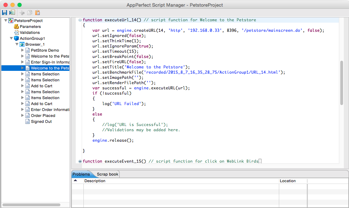Collapse the PetstoreProject tree node
The image size is (349, 208).
pyautogui.click(x=6, y=21)
